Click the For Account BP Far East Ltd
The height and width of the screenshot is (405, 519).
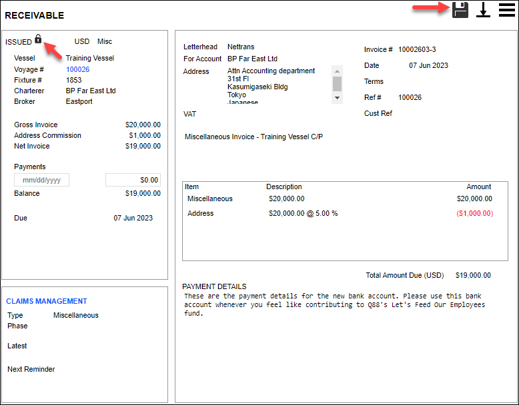pyautogui.click(x=252, y=59)
